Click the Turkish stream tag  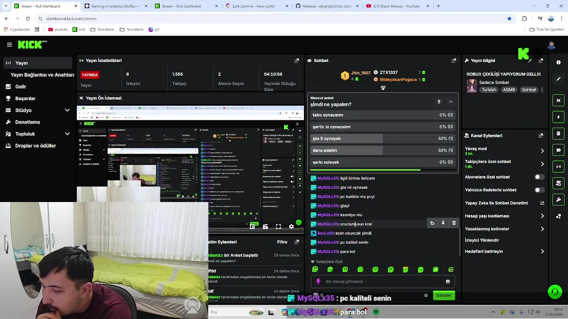(x=489, y=89)
